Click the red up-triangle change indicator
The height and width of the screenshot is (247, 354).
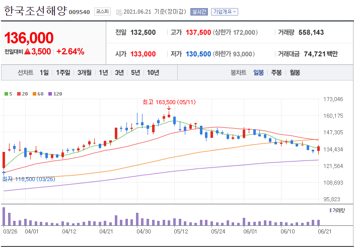pyautogui.click(x=27, y=52)
